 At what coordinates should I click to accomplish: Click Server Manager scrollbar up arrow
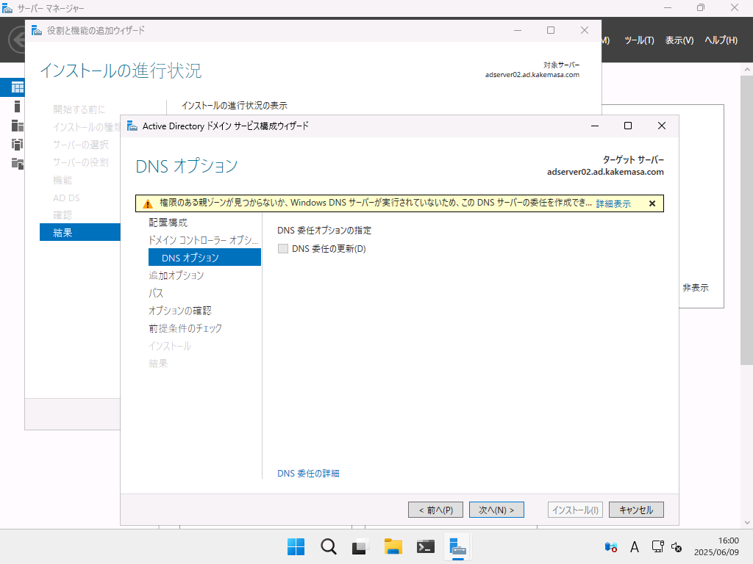[747, 70]
